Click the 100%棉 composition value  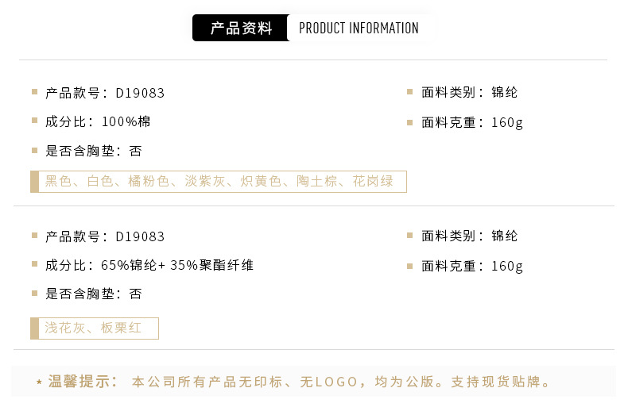(126, 122)
